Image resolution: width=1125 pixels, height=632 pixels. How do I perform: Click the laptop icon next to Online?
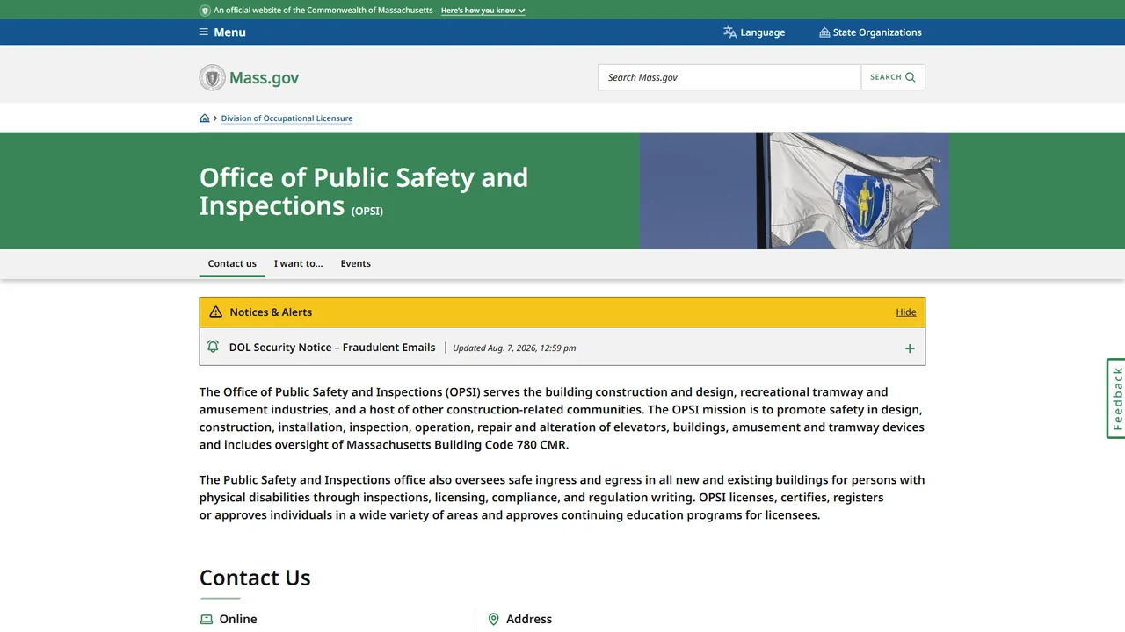point(207,620)
